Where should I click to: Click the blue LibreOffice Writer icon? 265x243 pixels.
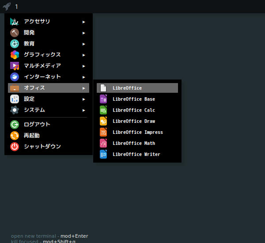(103, 154)
